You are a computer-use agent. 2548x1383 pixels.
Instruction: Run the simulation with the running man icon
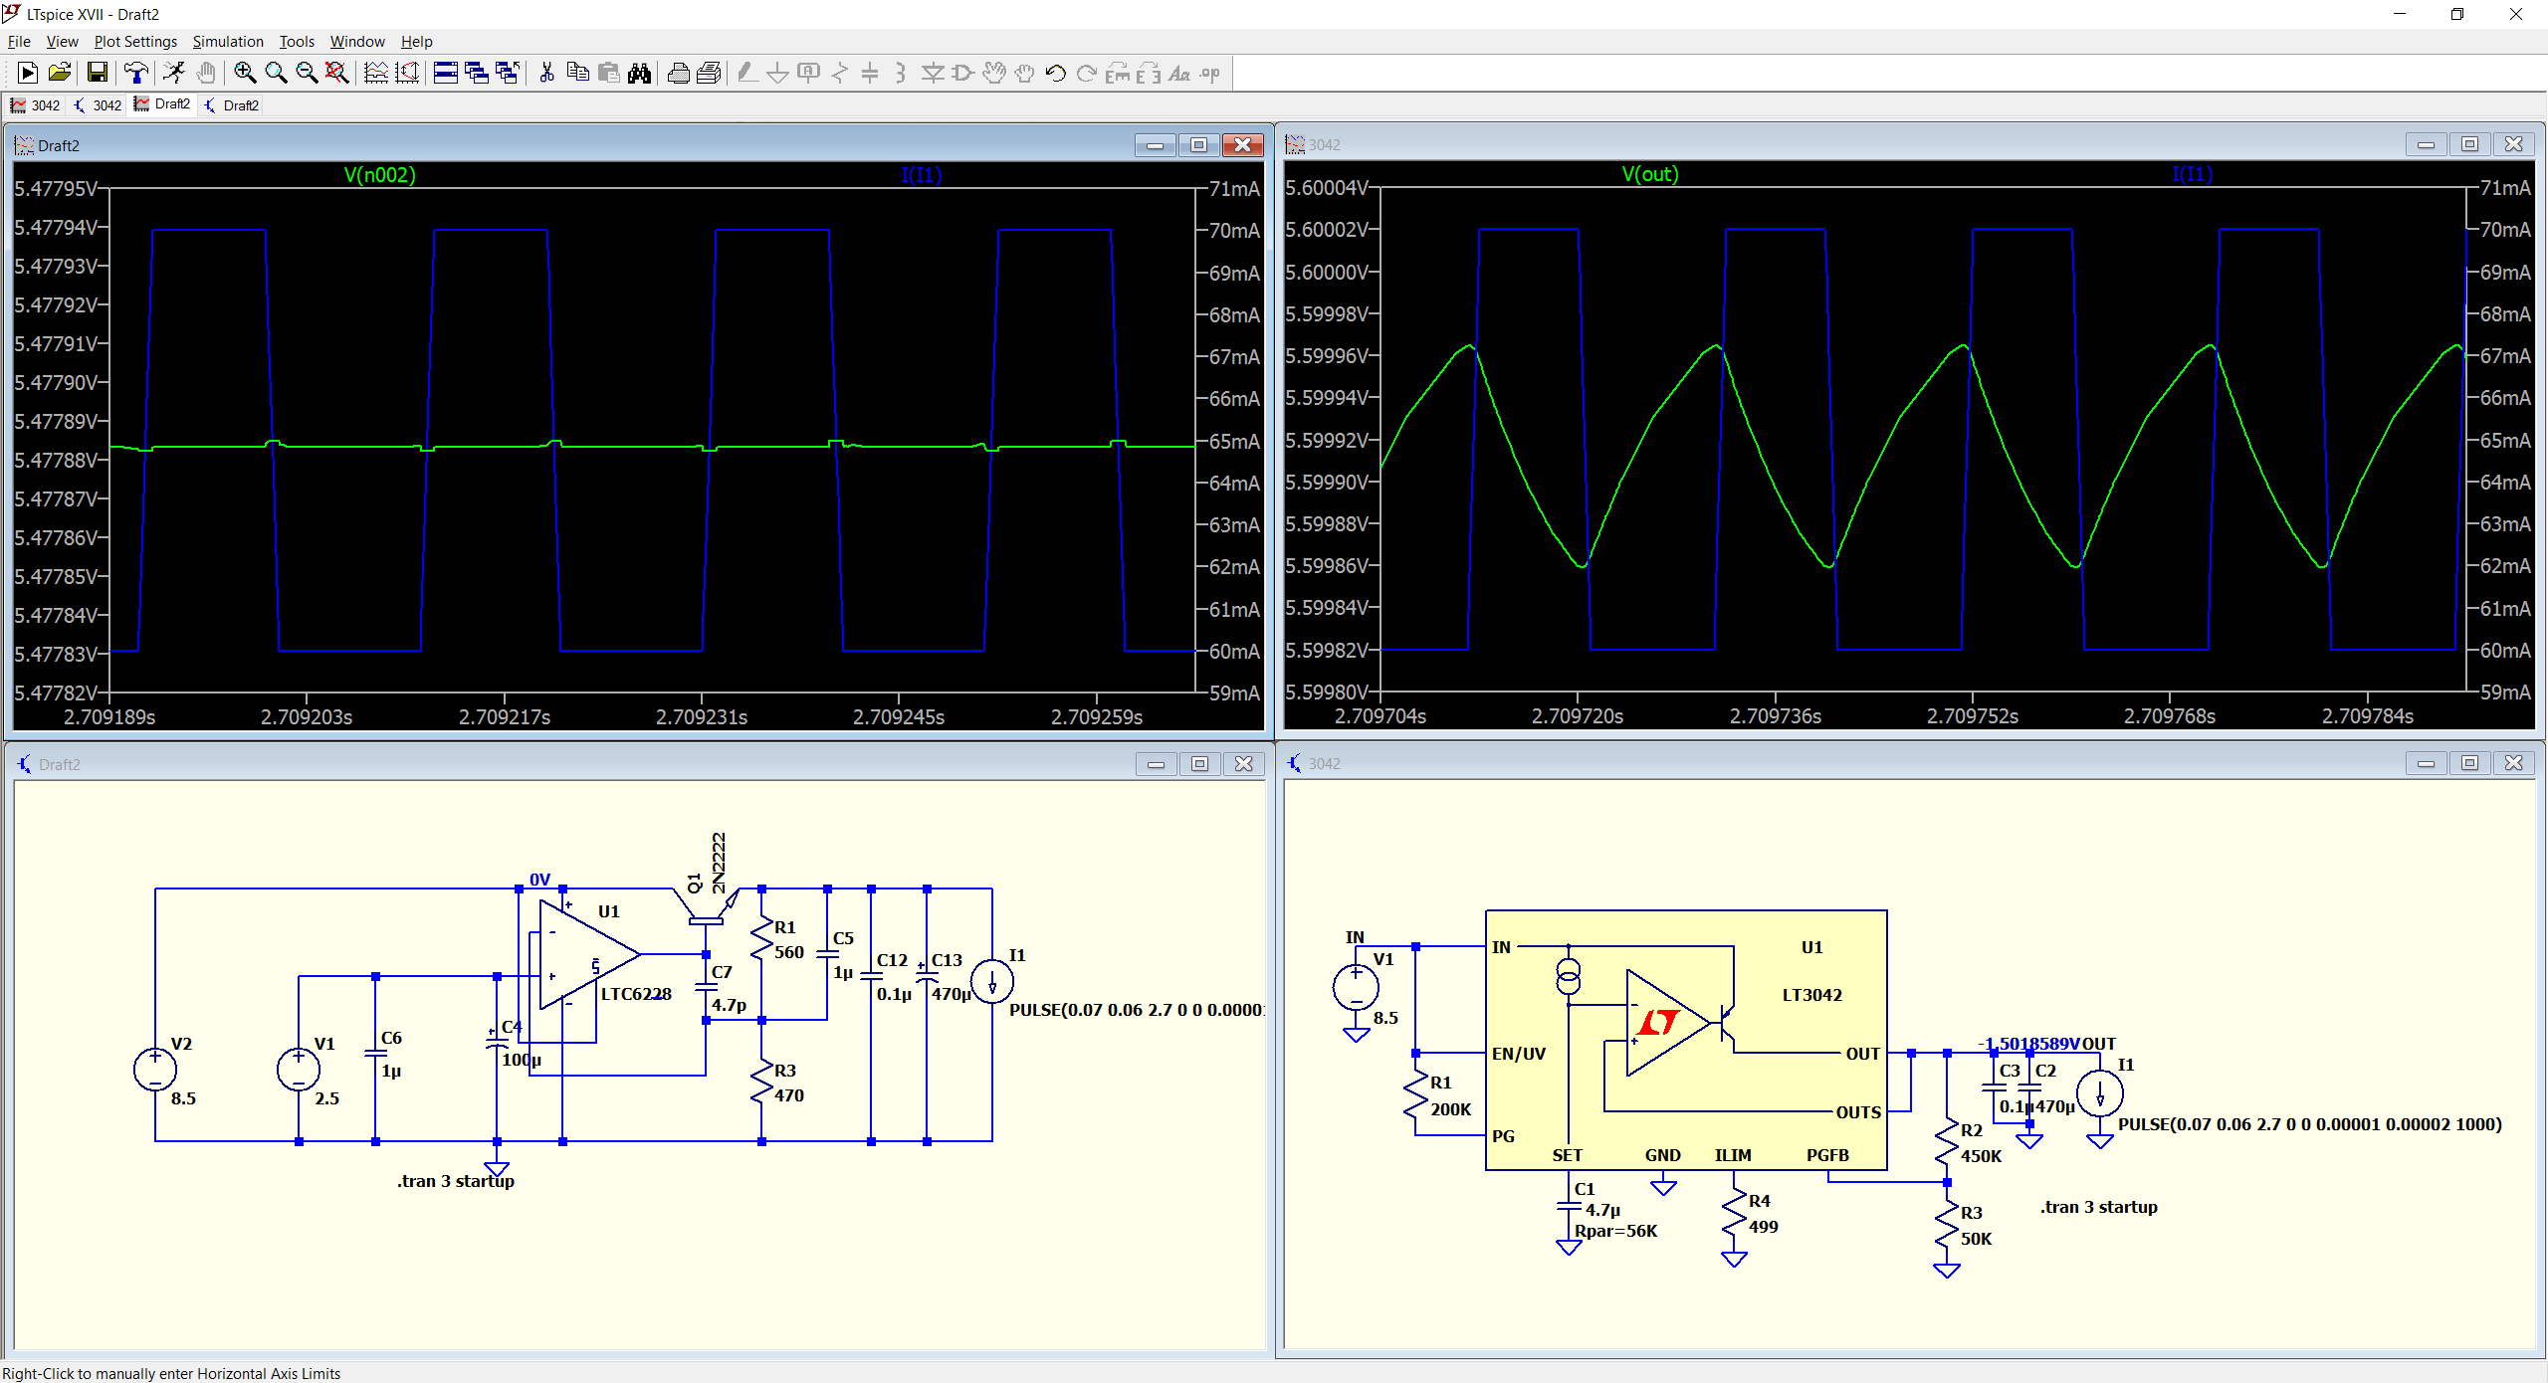pyautogui.click(x=174, y=73)
